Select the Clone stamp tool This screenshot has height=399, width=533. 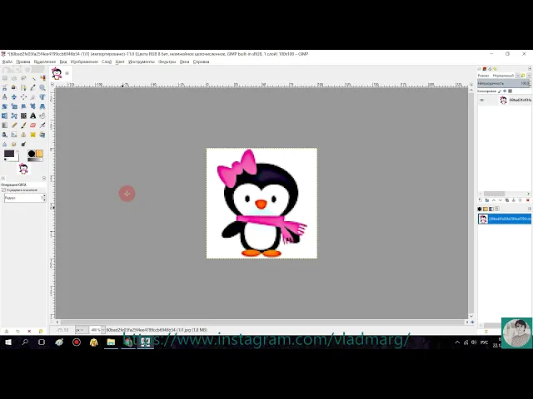(x=23, y=135)
